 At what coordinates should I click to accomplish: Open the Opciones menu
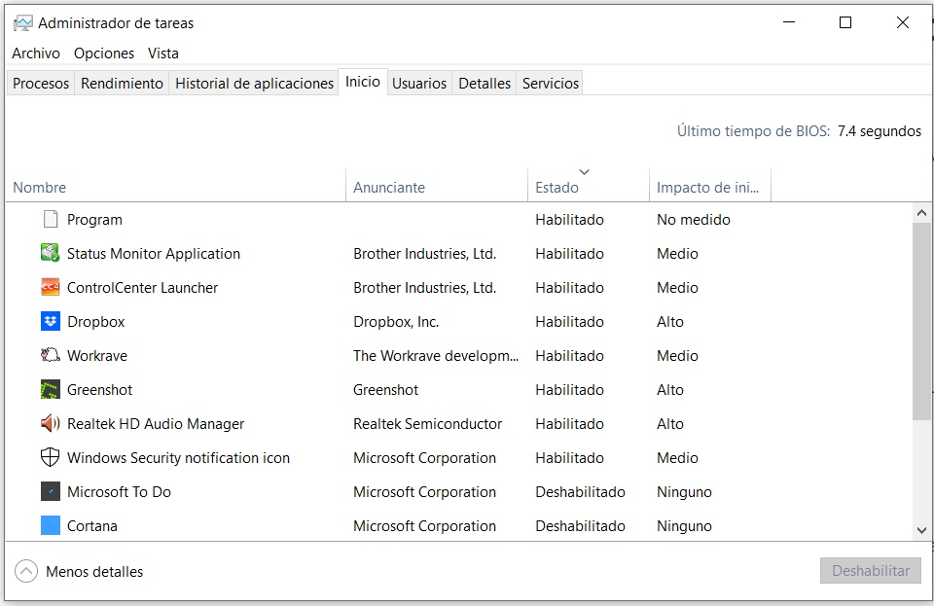[x=104, y=53]
